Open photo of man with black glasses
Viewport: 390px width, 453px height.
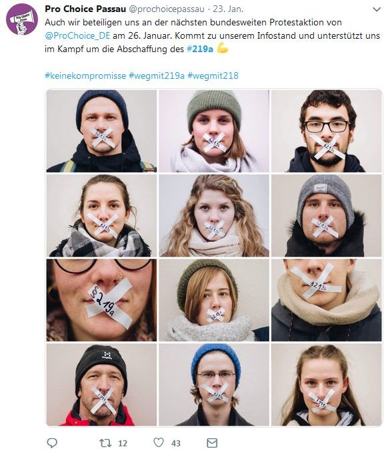click(x=326, y=131)
